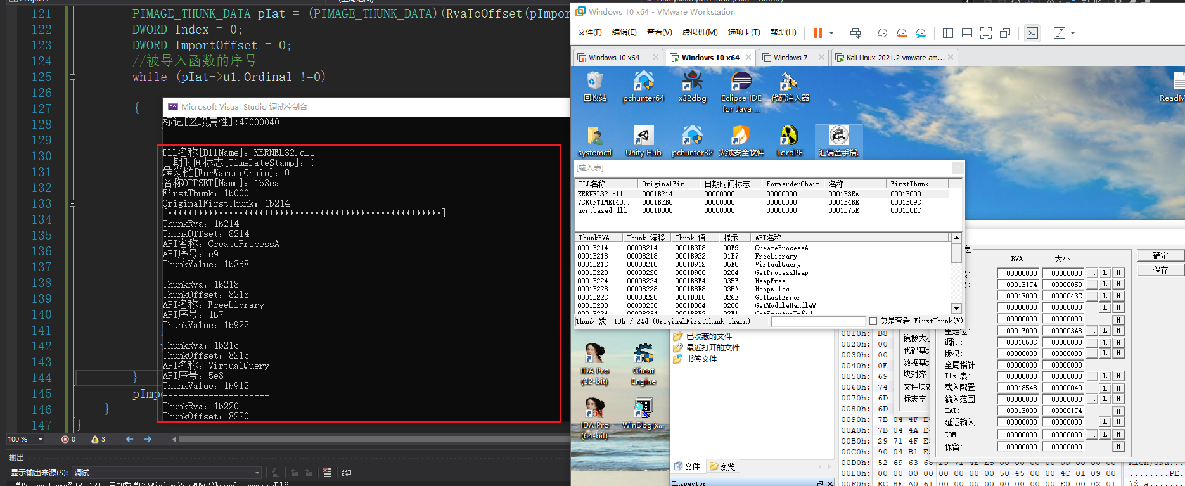Open the 虚拟机(M) menu in VMware
This screenshot has height=486, width=1185.
click(700, 32)
